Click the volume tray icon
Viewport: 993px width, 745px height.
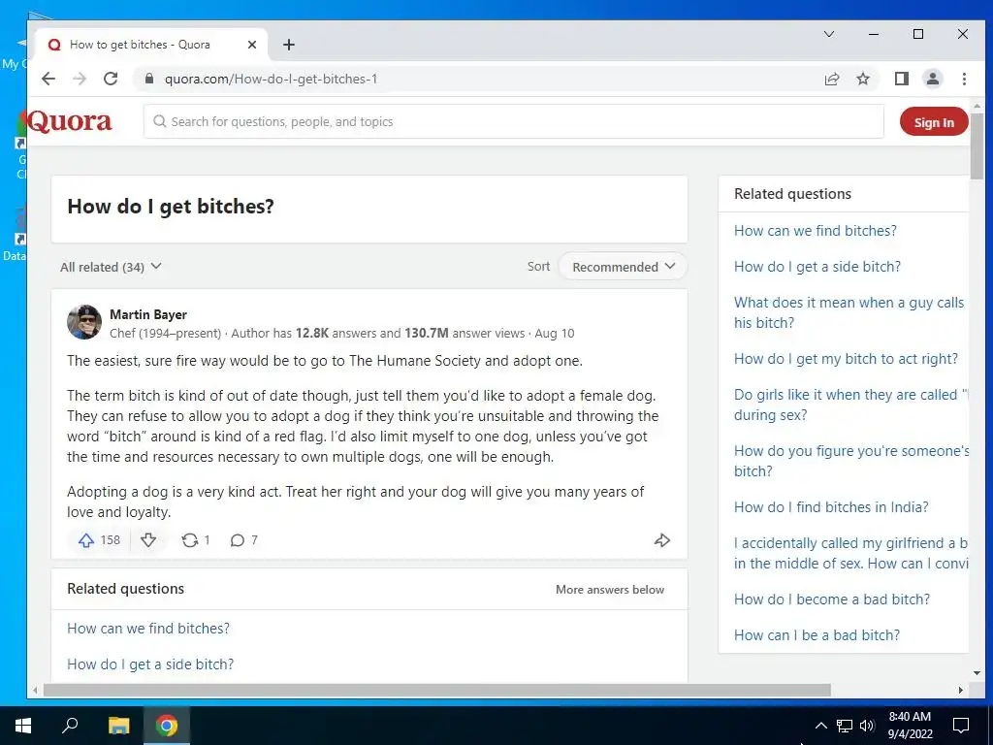click(x=867, y=726)
